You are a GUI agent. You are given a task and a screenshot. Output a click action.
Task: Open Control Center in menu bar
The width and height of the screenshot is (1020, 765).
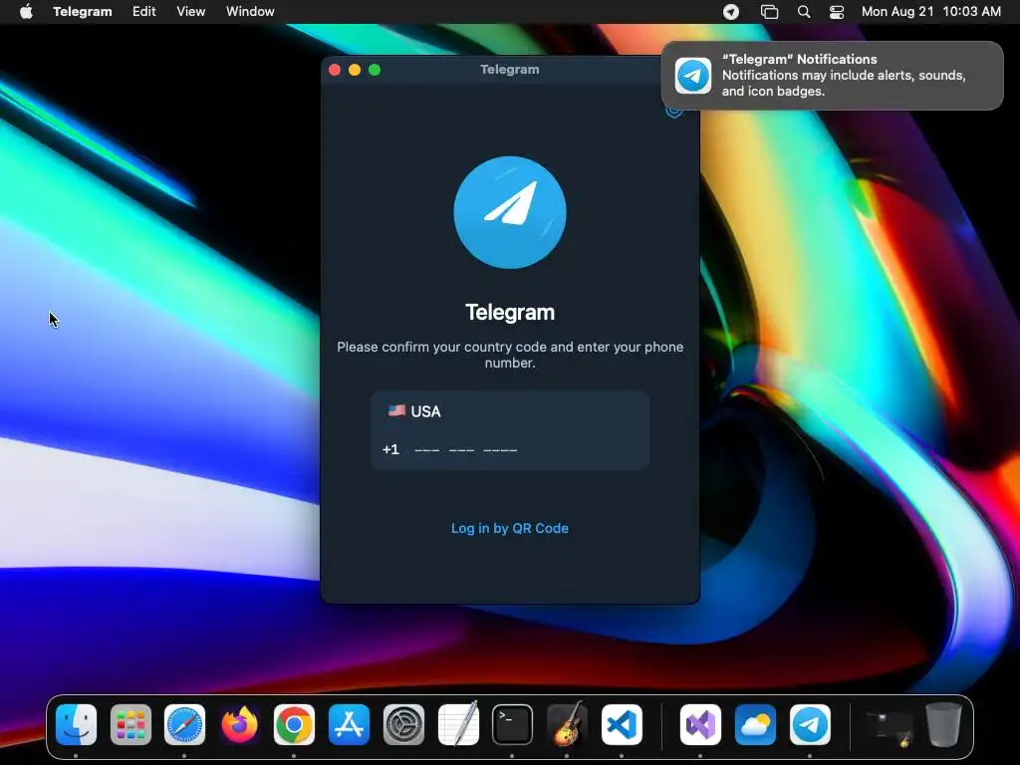click(x=837, y=12)
